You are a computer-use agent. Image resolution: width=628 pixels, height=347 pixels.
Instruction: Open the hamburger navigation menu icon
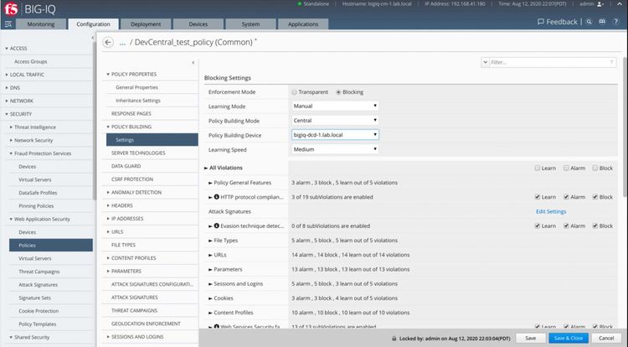click(8, 24)
